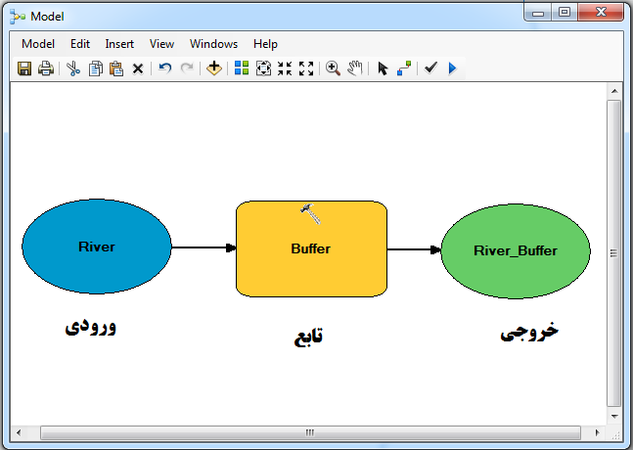Open the Help menu
The height and width of the screenshot is (450, 633).
click(x=265, y=44)
